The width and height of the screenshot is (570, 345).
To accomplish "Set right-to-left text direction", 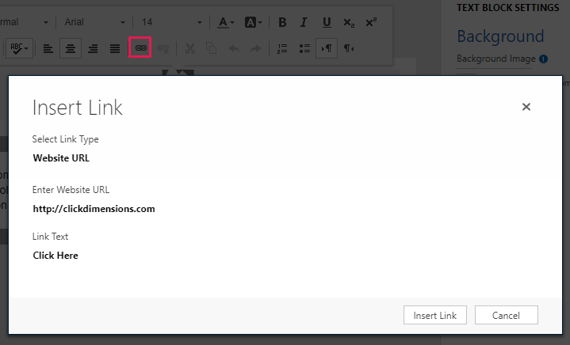I will coord(349,48).
